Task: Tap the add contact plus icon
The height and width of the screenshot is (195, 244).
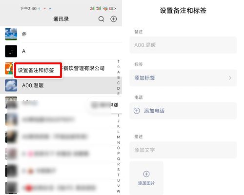Action: click(114, 19)
